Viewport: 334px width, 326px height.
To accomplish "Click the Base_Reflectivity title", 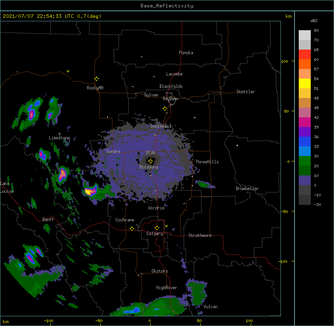I will click(167, 6).
